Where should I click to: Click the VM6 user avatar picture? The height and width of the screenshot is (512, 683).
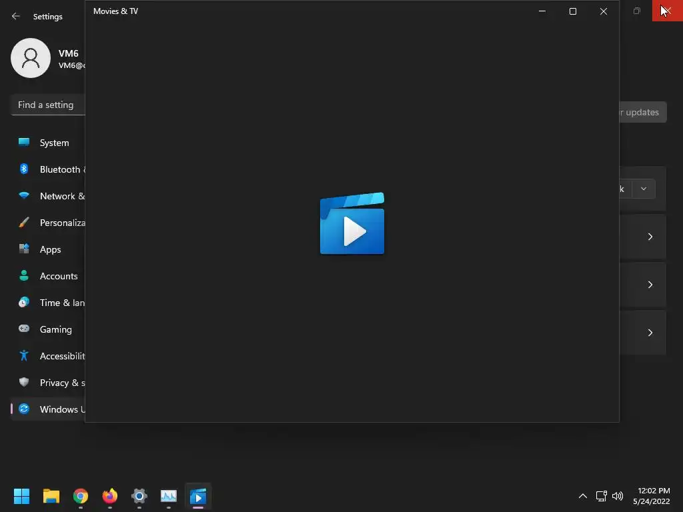pyautogui.click(x=31, y=58)
